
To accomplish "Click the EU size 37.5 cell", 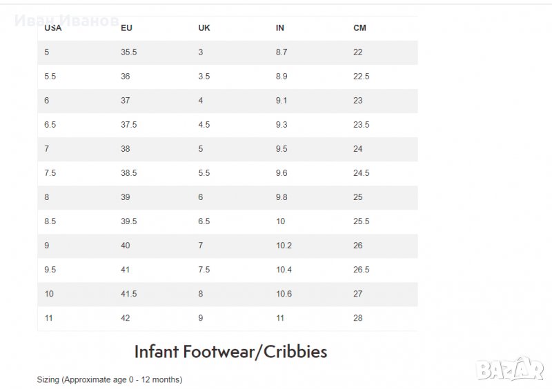I will coord(128,125).
